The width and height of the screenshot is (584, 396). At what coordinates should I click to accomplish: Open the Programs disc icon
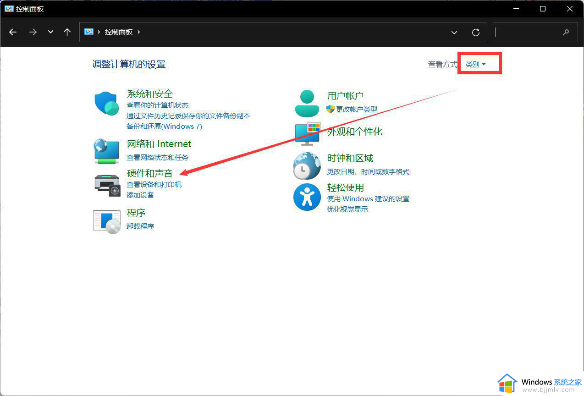[107, 222]
